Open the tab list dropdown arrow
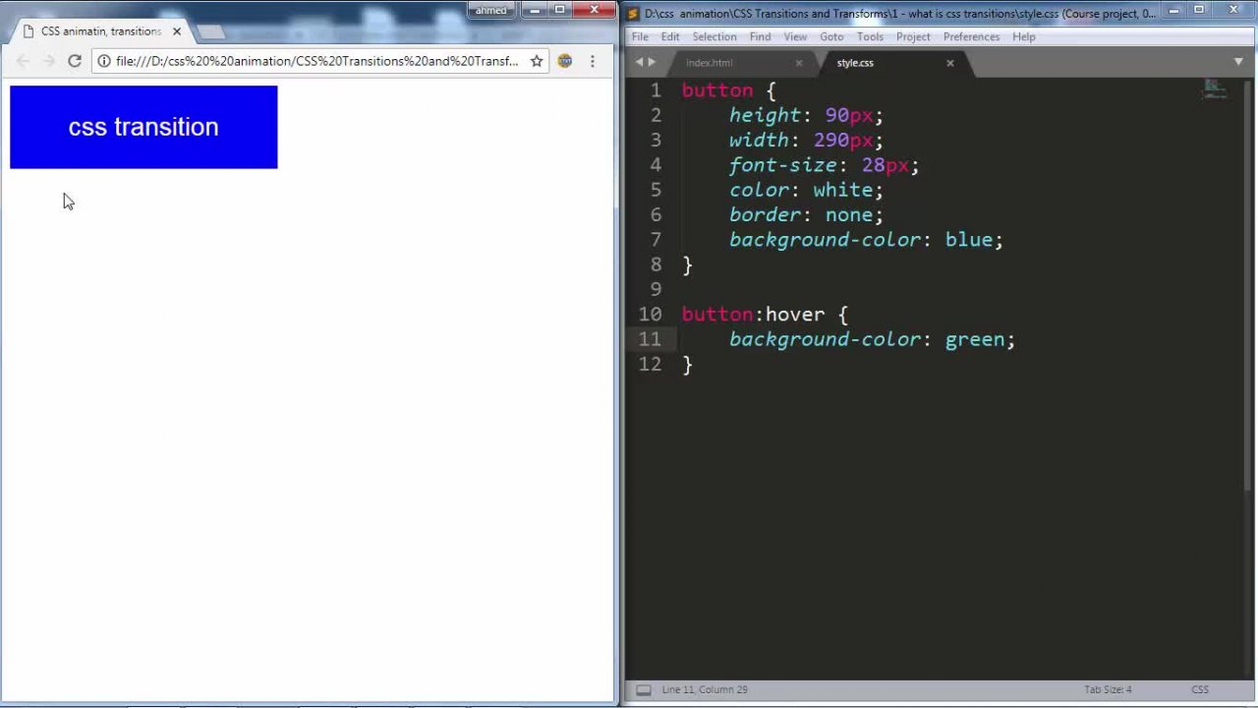 (x=1238, y=62)
